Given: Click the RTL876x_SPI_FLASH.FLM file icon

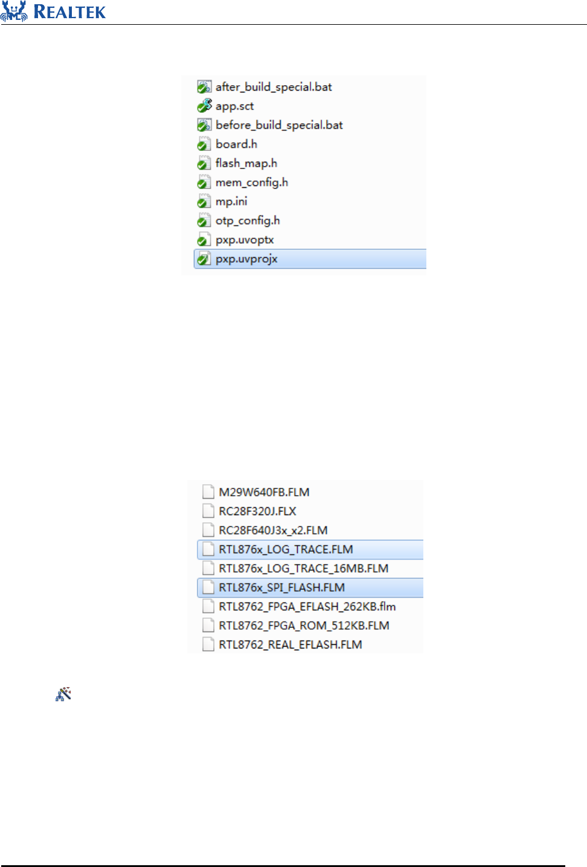Looking at the screenshot, I should pos(208,587).
